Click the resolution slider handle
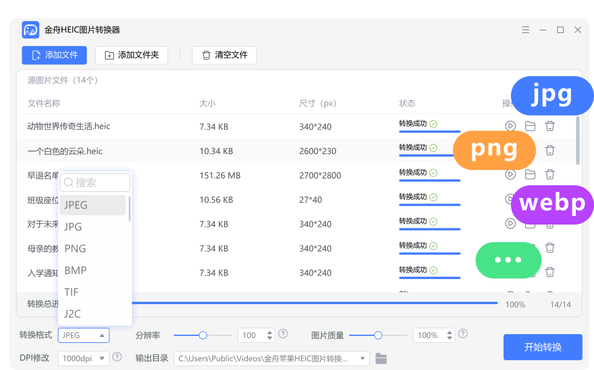Screen dimensions: 594x370 (203, 335)
